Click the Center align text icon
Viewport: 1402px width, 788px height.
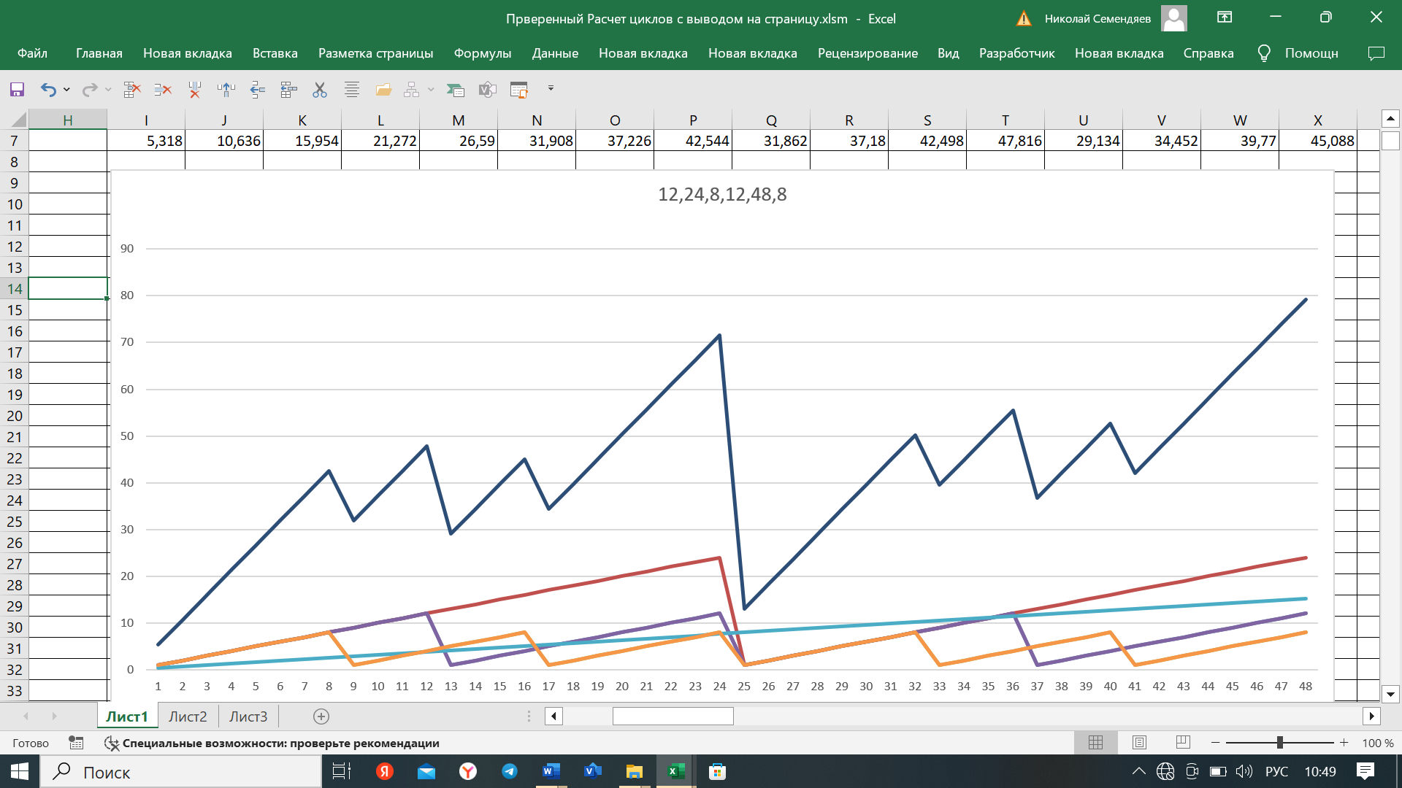point(352,89)
